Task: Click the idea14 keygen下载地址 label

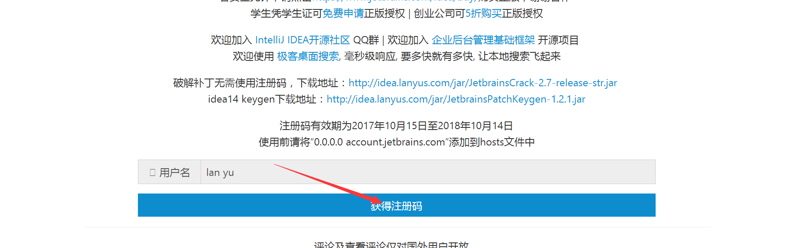Action: (x=262, y=99)
